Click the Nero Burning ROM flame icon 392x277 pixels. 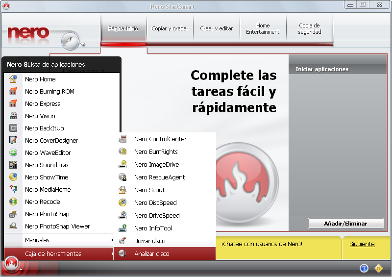(13, 91)
